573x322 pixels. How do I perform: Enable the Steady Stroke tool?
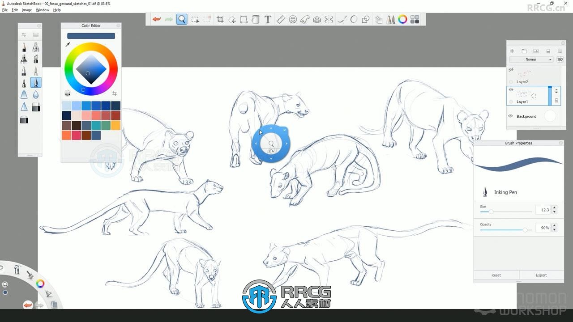[342, 19]
